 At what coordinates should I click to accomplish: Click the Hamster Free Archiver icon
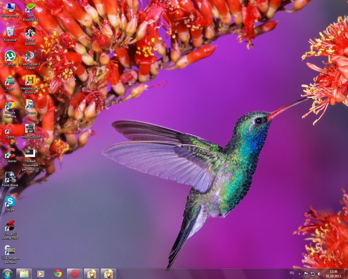pos(30,80)
